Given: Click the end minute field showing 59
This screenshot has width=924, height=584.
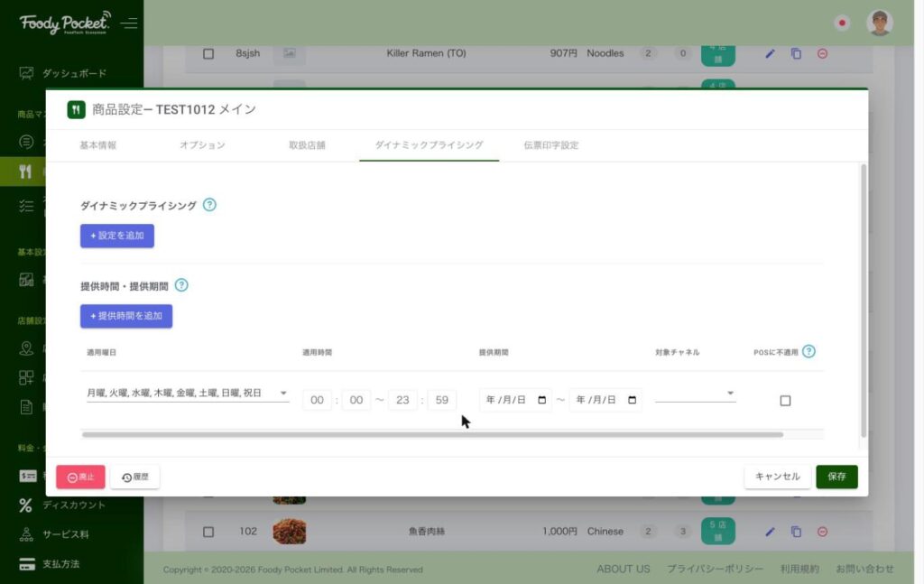Looking at the screenshot, I should tap(442, 400).
